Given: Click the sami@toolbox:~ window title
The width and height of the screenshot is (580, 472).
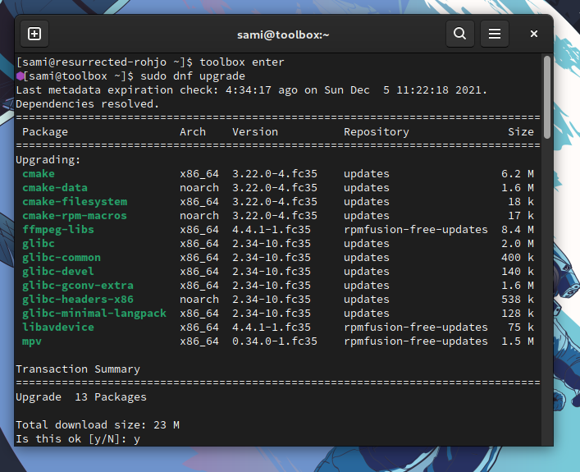Looking at the screenshot, I should tap(283, 34).
